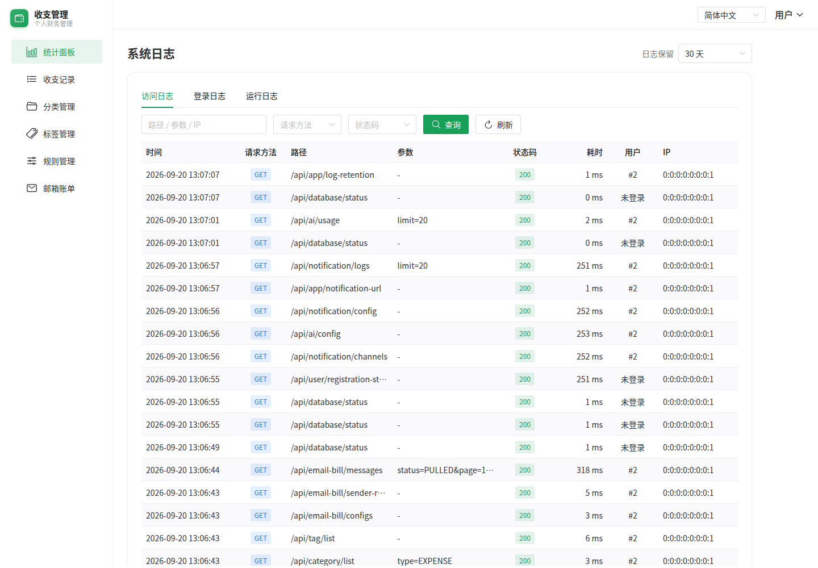The height and width of the screenshot is (568, 818).
Task: Click the 日志保留 label
Action: pyautogui.click(x=658, y=54)
